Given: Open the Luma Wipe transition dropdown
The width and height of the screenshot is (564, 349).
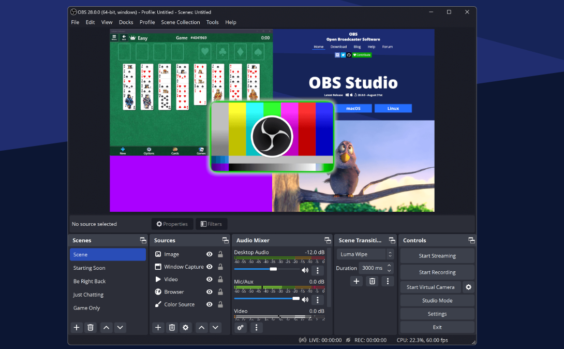Looking at the screenshot, I should 365,254.
